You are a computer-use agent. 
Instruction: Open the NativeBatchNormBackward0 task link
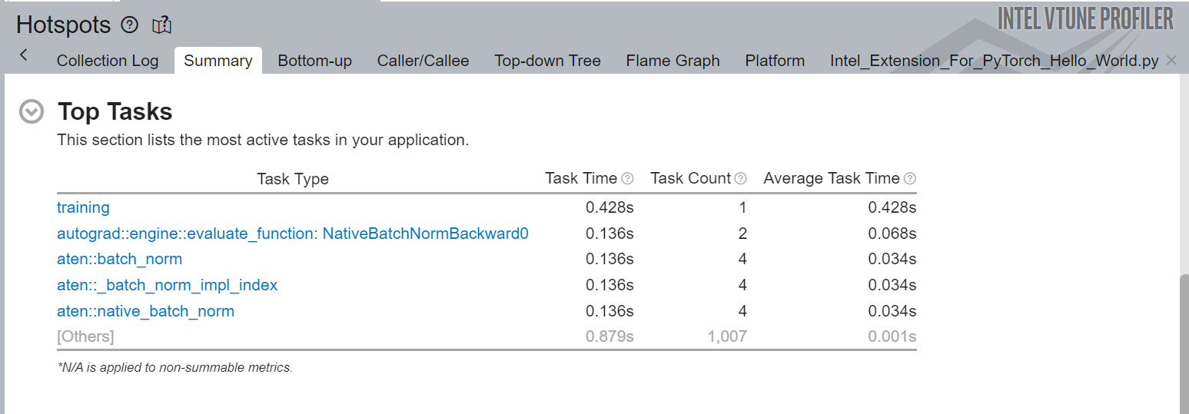(x=292, y=233)
